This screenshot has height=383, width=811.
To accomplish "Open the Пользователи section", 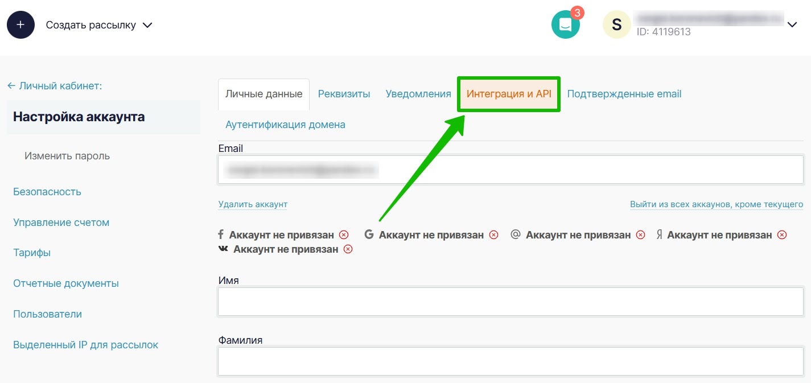I will 47,314.
